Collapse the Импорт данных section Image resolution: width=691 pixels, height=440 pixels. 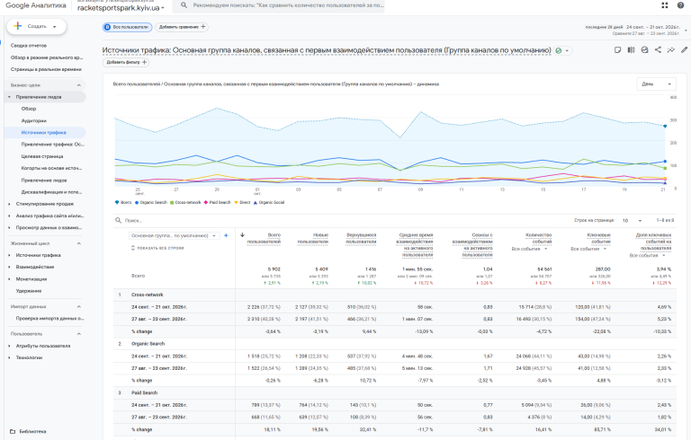pyautogui.click(x=79, y=306)
